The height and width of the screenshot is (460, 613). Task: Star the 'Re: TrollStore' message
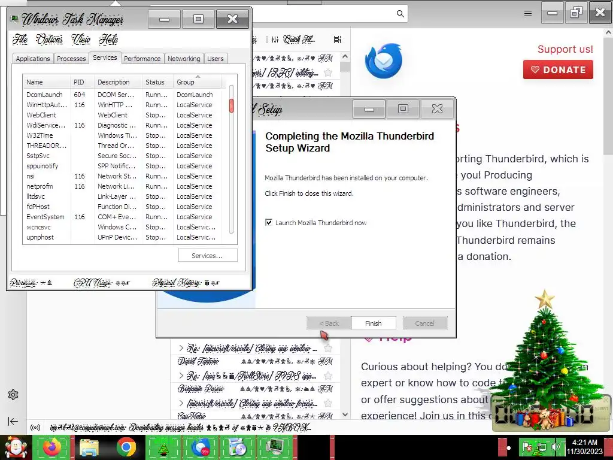pyautogui.click(x=329, y=376)
